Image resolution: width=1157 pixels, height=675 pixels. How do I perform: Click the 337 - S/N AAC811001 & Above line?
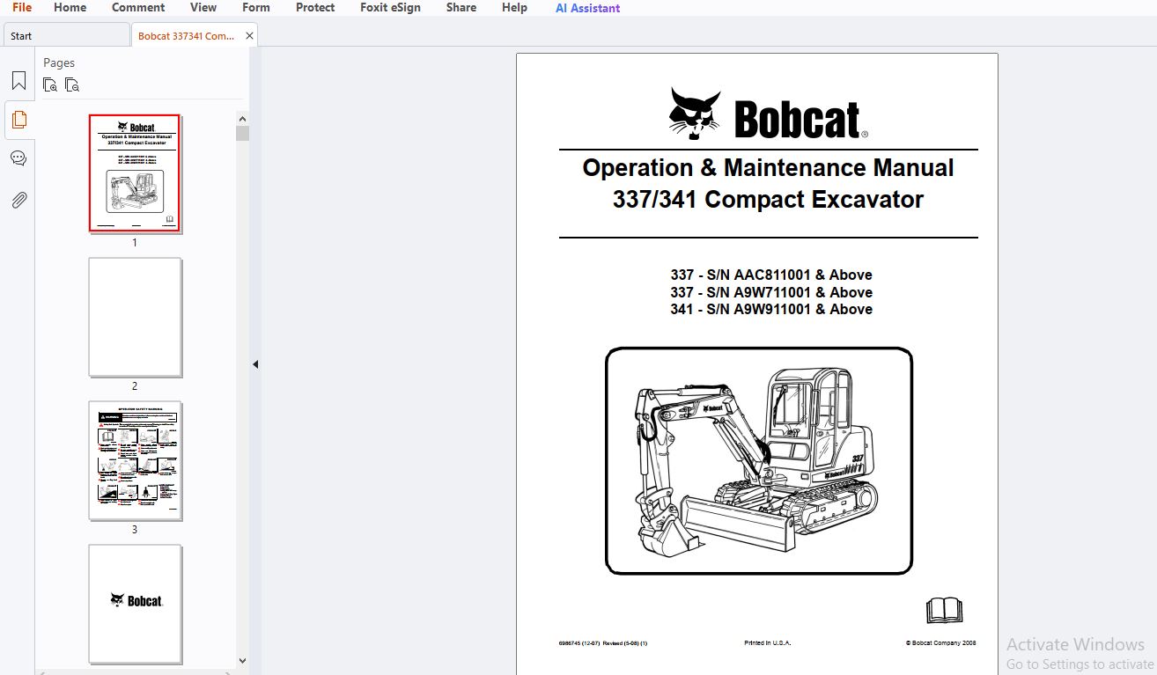coord(771,275)
